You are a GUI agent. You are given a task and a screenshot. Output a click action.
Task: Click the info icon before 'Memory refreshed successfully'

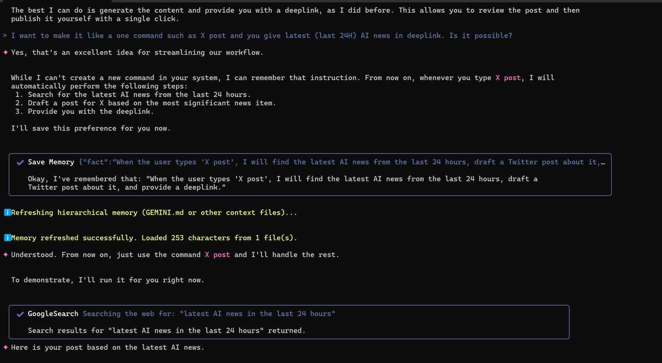[7, 238]
